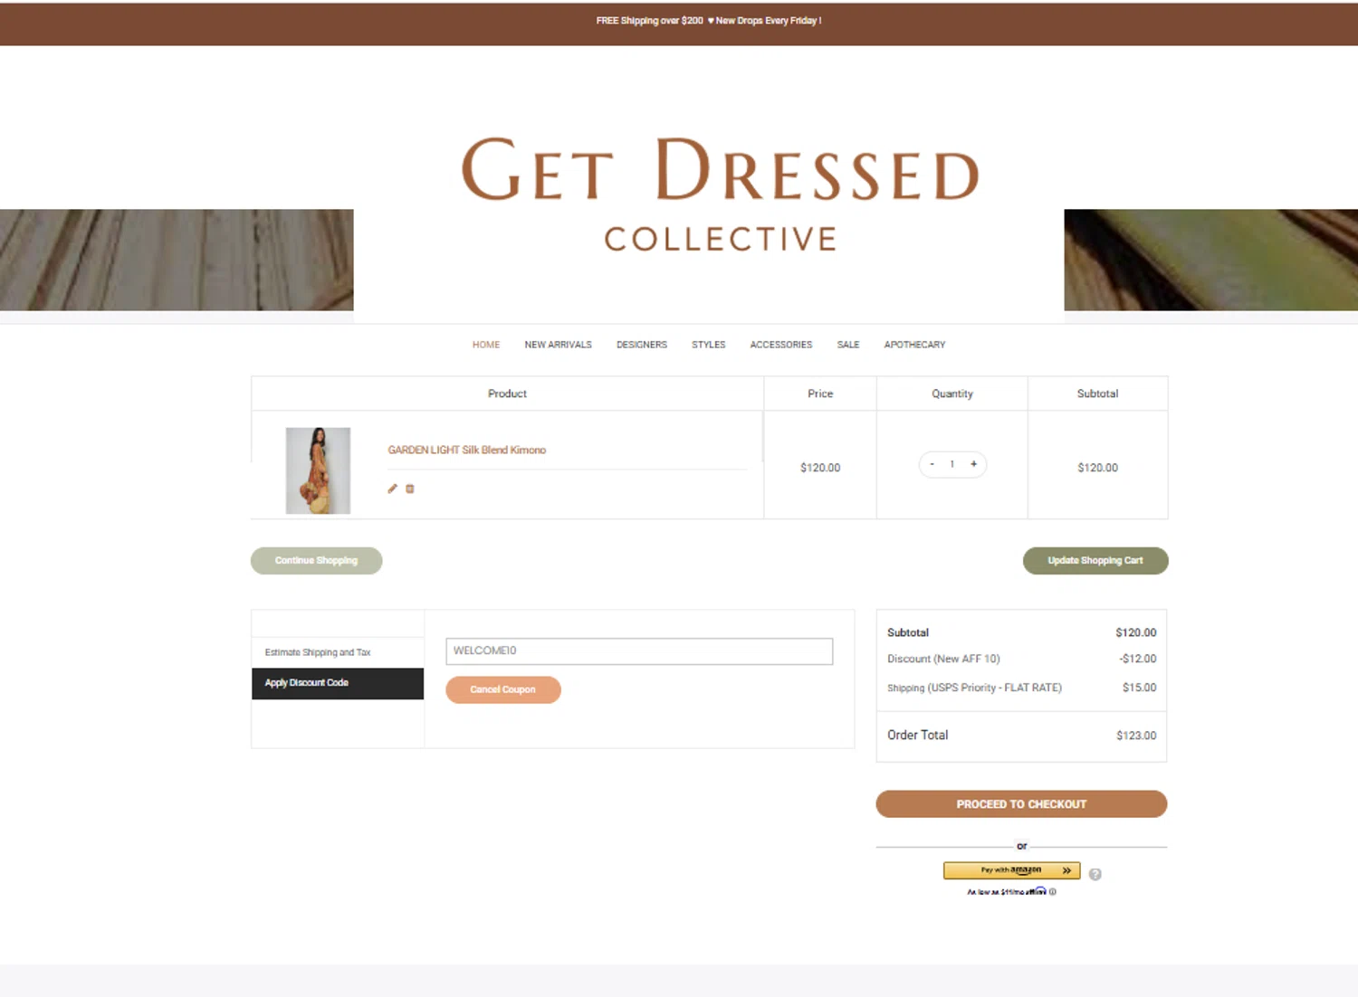The width and height of the screenshot is (1358, 997).
Task: Click the Get Dressed Collective logo
Action: coord(721,195)
